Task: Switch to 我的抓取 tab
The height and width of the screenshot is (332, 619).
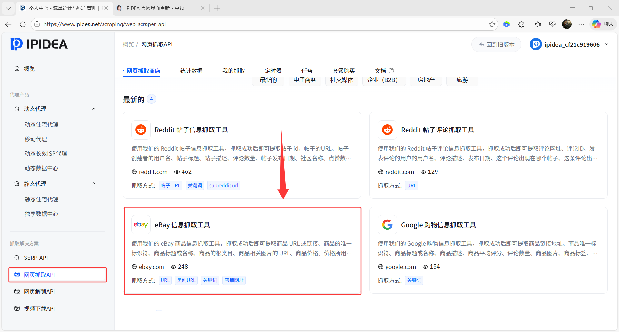Action: [234, 71]
